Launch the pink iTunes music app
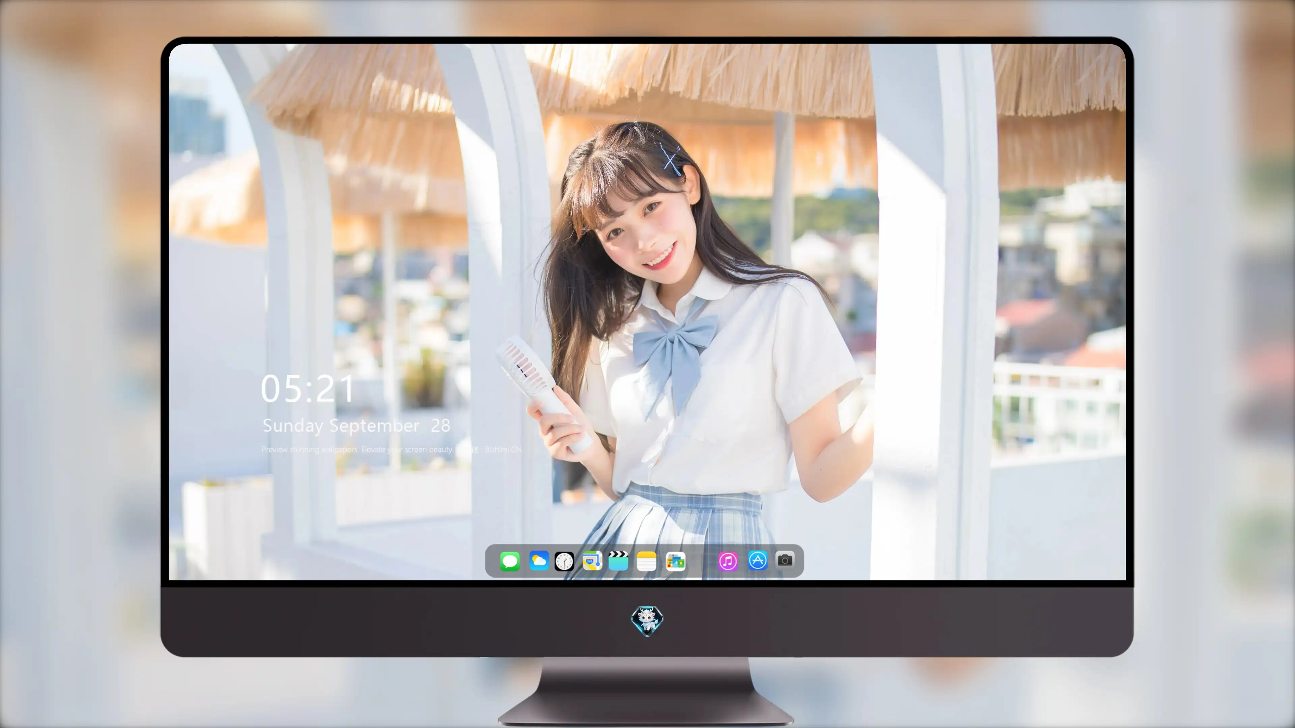Image resolution: width=1295 pixels, height=728 pixels. [728, 561]
